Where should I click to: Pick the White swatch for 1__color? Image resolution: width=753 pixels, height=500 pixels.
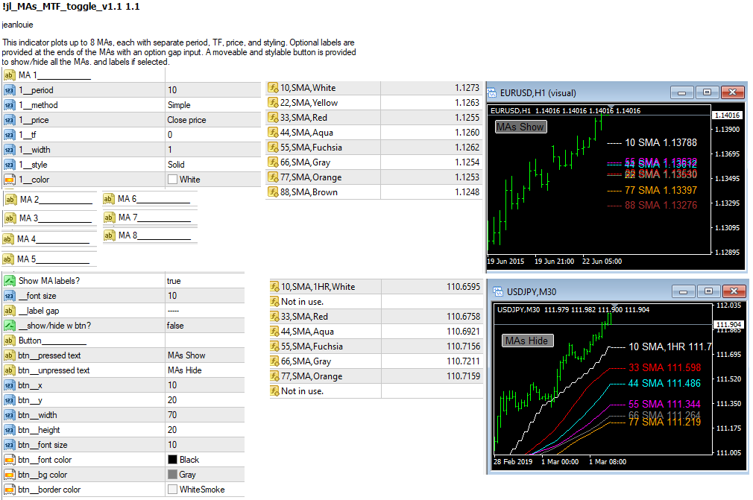click(x=172, y=180)
